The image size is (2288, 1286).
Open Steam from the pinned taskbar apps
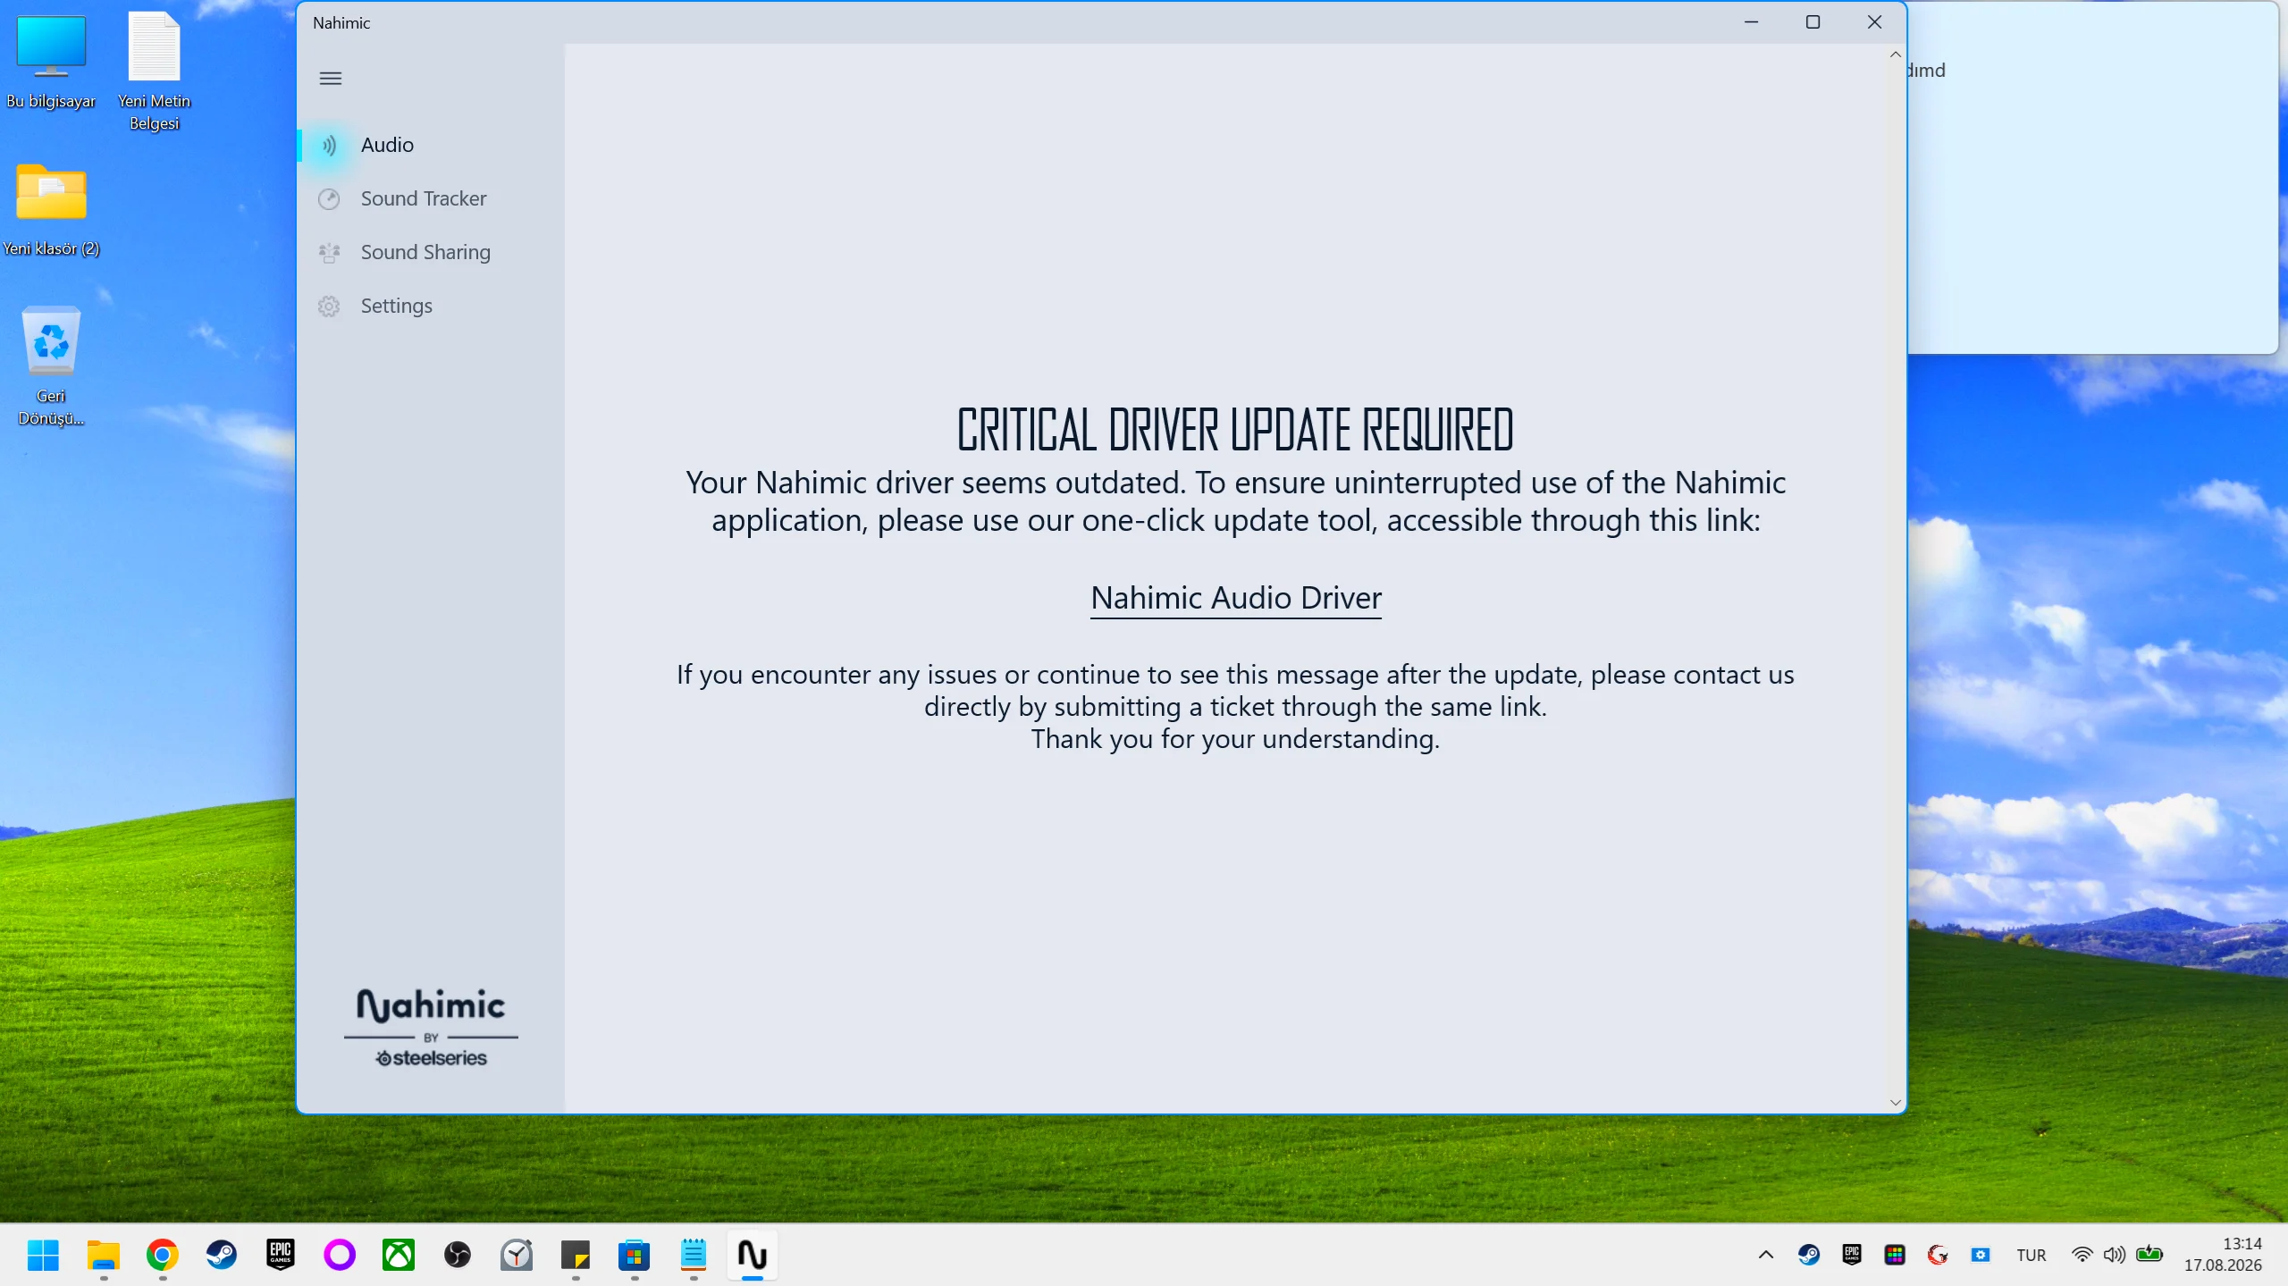coord(222,1255)
